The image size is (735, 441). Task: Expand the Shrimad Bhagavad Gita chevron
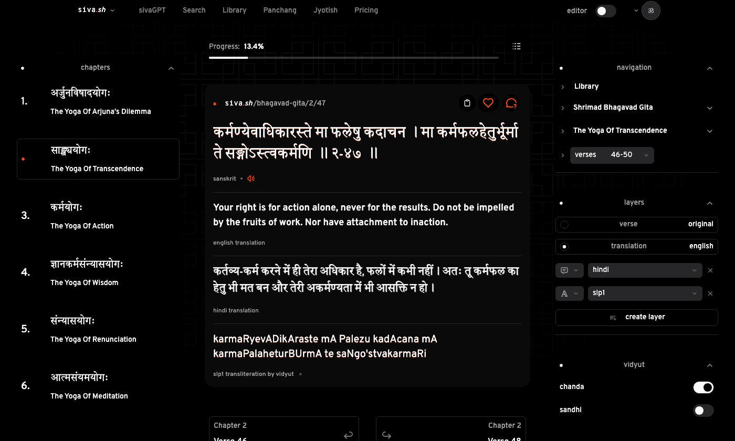[x=710, y=108]
